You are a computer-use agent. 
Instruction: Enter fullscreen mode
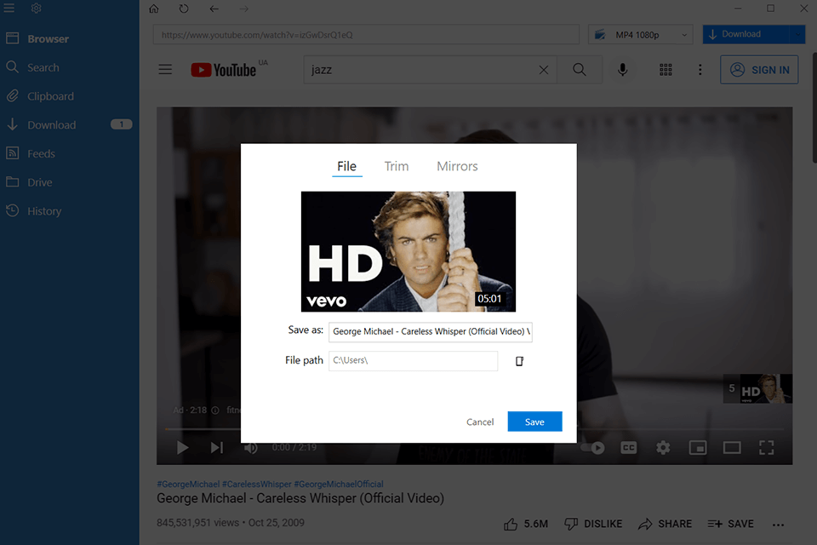tap(767, 447)
